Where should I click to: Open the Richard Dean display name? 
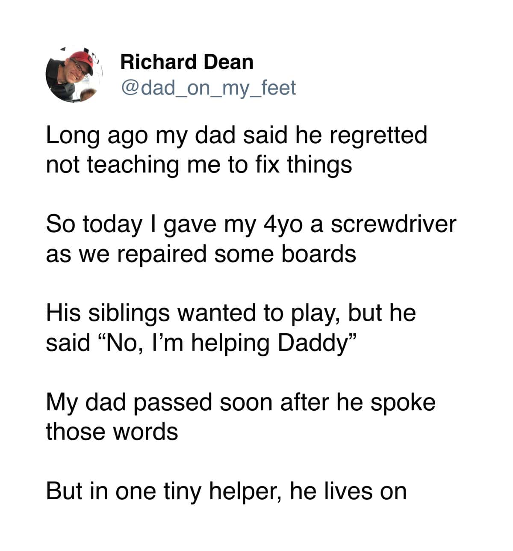coord(187,62)
